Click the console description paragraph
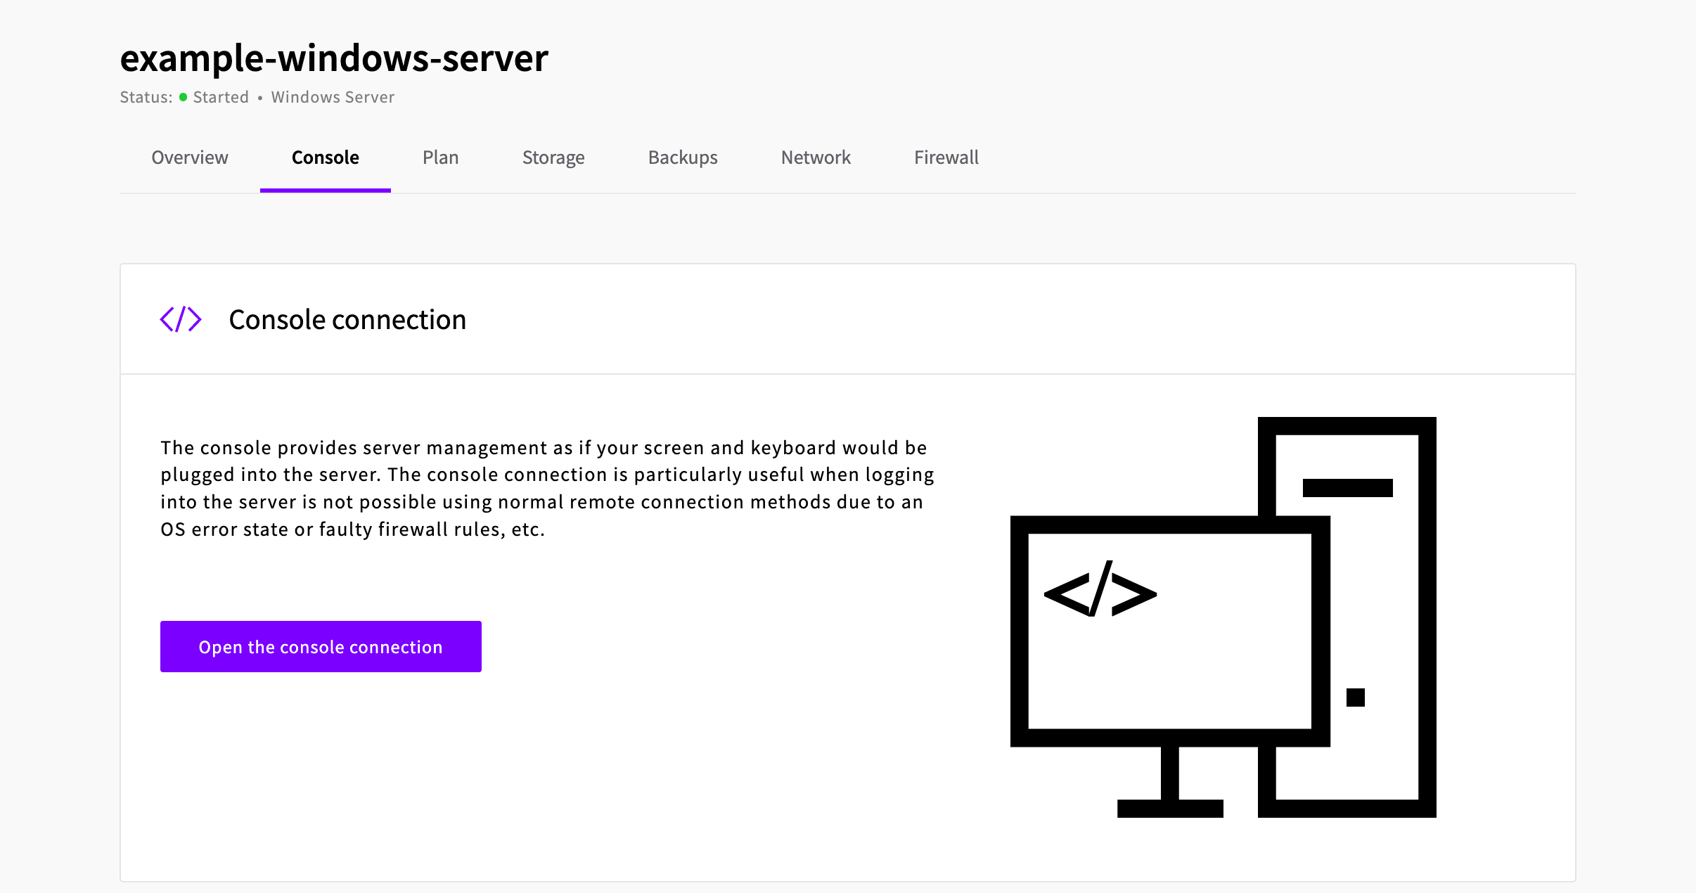The image size is (1696, 893). click(x=547, y=488)
